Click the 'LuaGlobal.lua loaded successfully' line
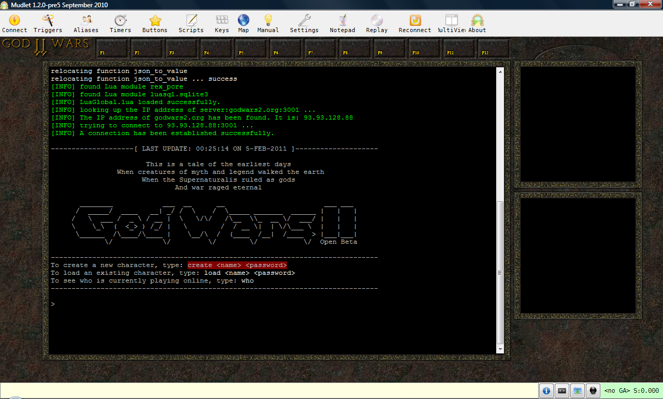Screen dimensions: 663x399 136,102
